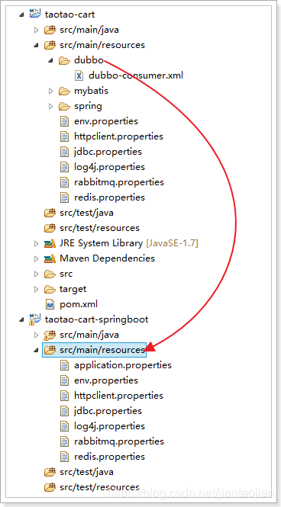
Task: Expand springboot src/main/java node
Action: (x=36, y=335)
